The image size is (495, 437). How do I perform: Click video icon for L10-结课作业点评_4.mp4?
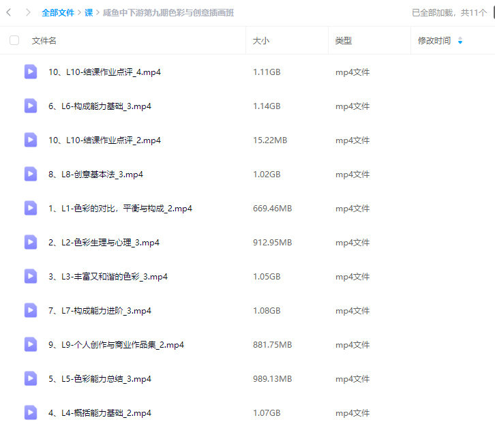[x=31, y=72]
